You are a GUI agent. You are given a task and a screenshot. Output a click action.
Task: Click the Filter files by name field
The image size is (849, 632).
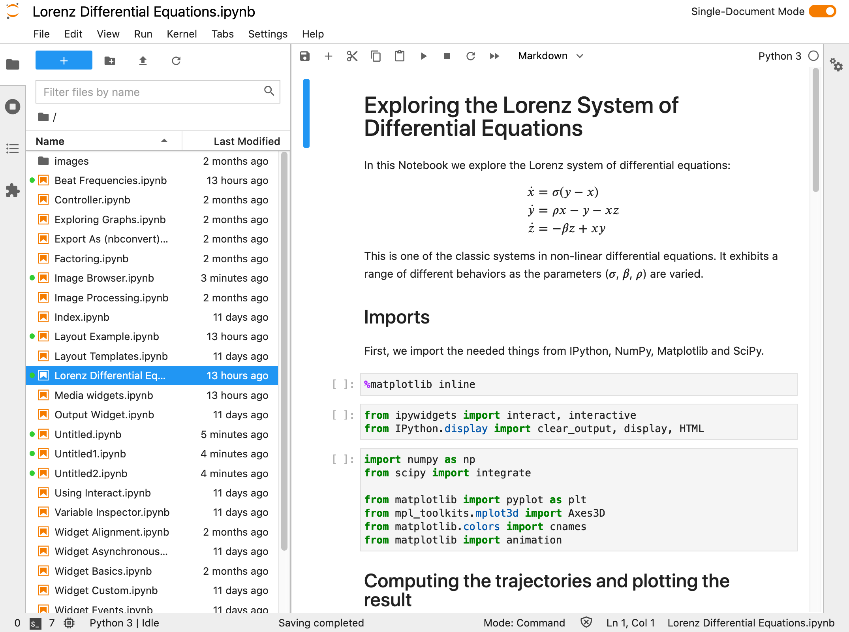(x=150, y=92)
